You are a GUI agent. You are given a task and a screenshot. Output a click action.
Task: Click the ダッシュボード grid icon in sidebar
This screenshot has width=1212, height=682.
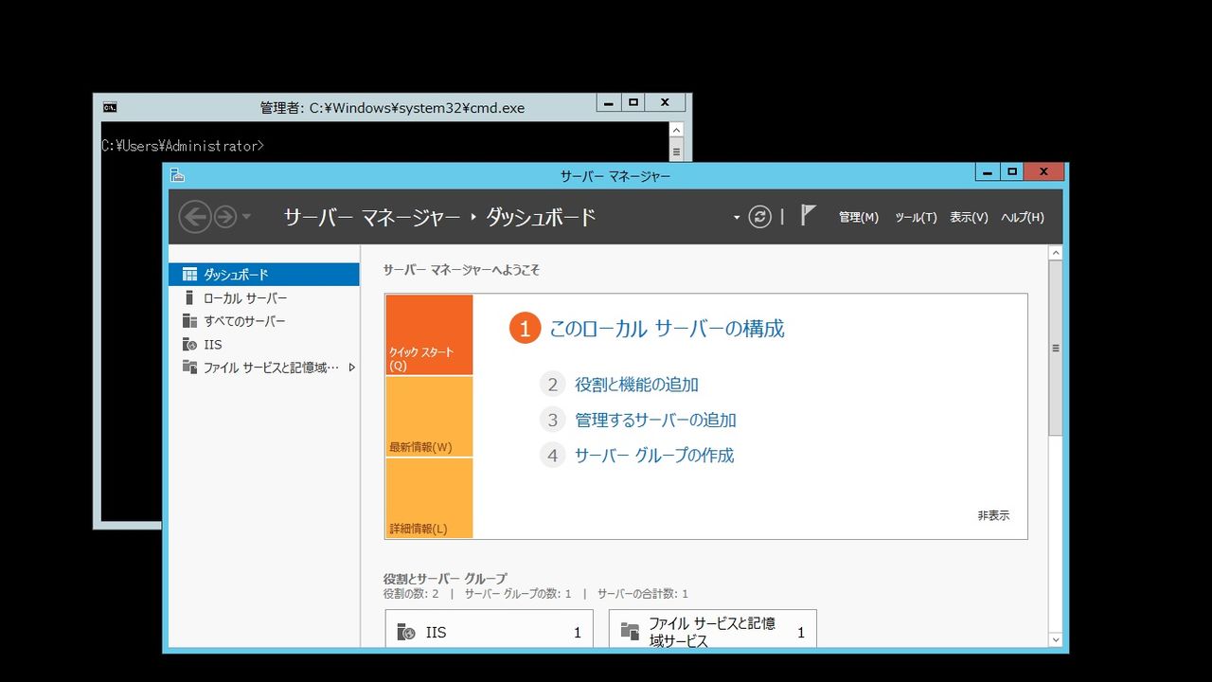coord(189,275)
